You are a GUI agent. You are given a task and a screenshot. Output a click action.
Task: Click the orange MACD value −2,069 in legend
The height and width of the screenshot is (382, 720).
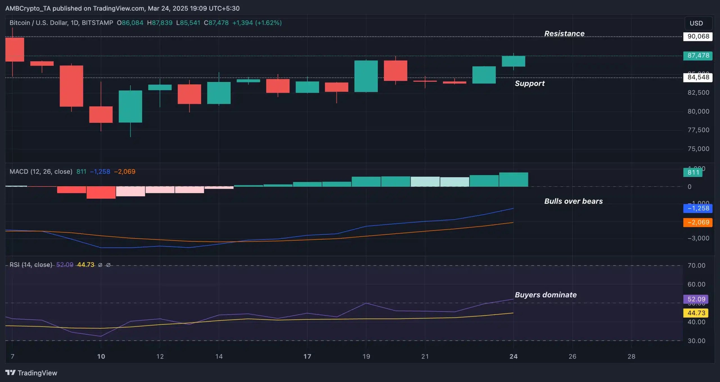pos(125,172)
